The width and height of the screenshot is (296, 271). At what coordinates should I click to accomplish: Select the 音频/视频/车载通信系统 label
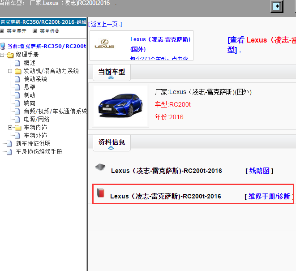pos(55,112)
